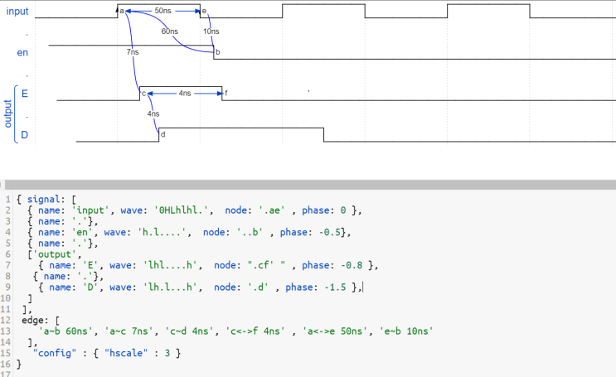This screenshot has height=377, width=616.
Task: Click the '10ns' edge label
Action: coord(211,31)
